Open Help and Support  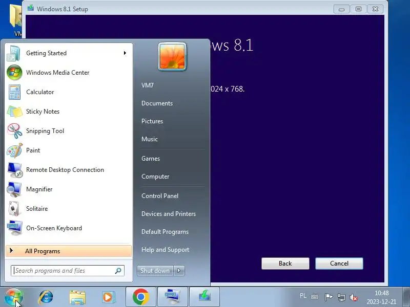pyautogui.click(x=165, y=250)
